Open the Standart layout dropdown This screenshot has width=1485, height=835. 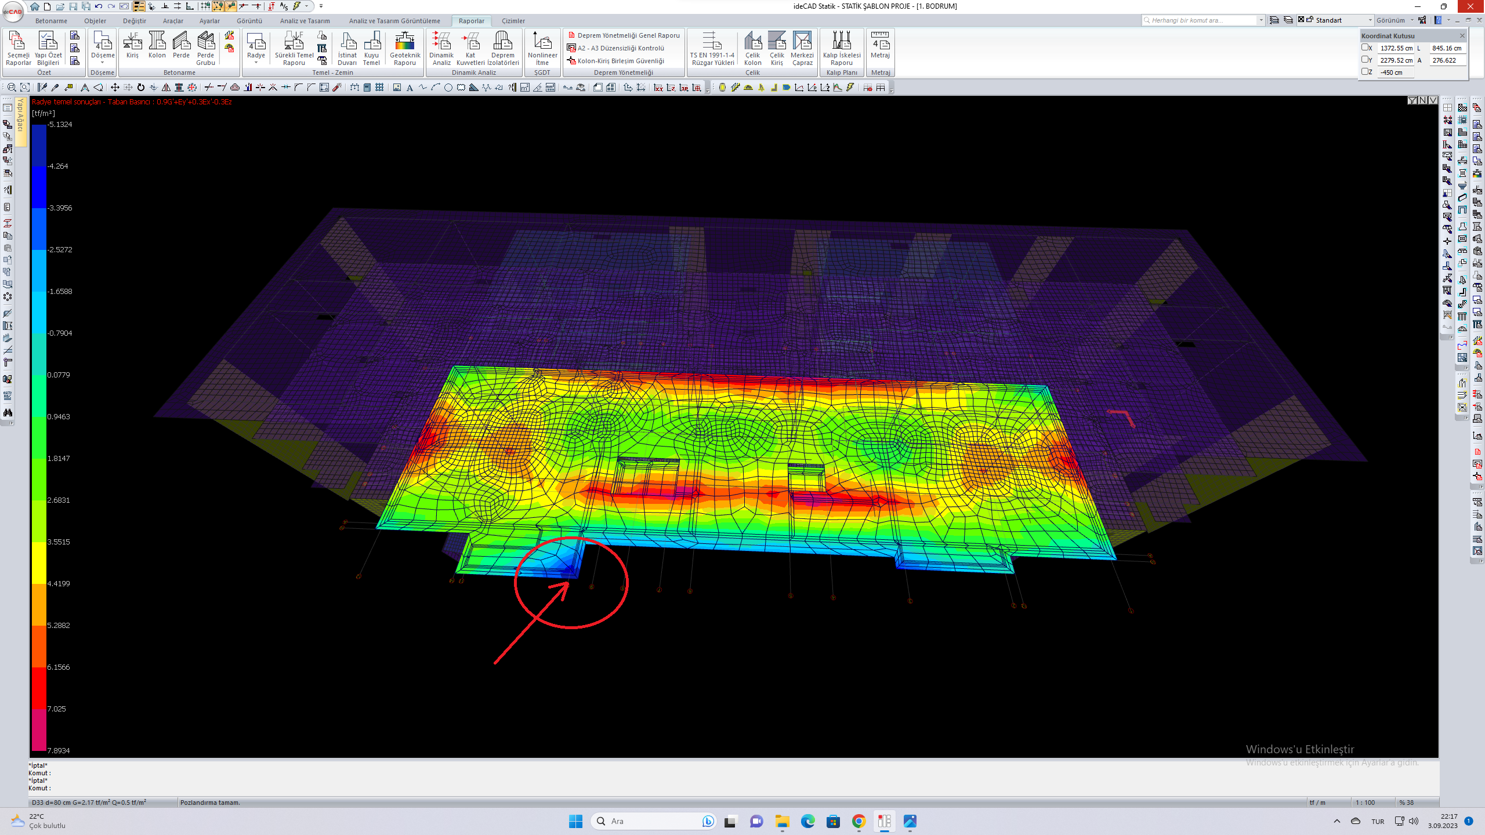[x=1370, y=20]
